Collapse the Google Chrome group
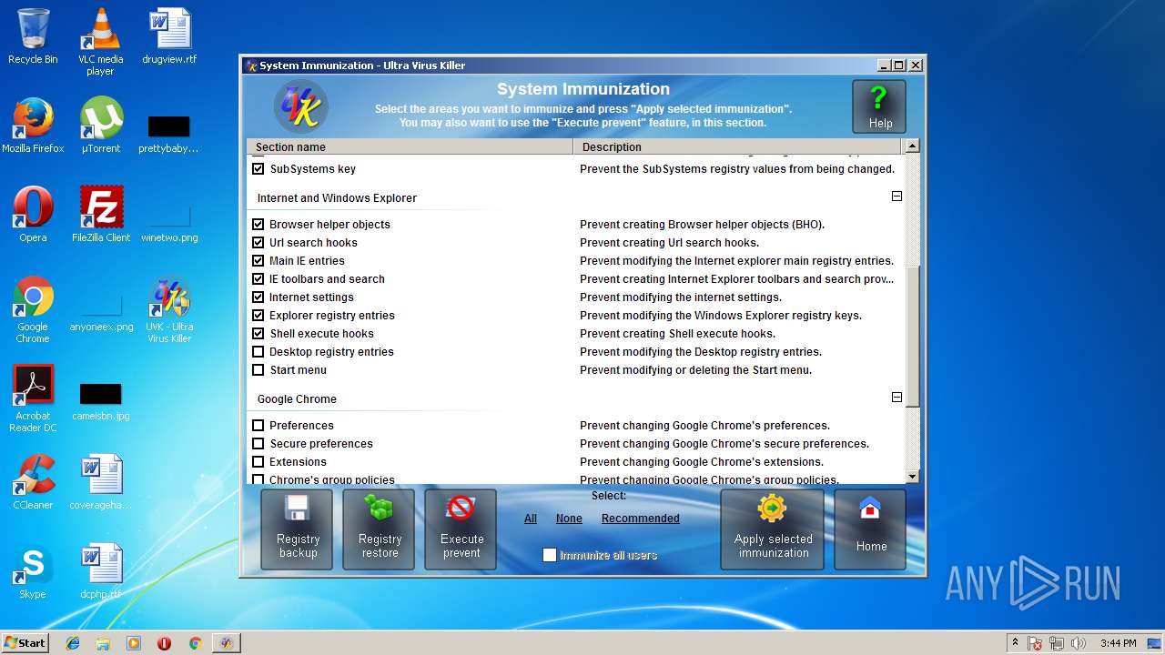 coord(897,398)
